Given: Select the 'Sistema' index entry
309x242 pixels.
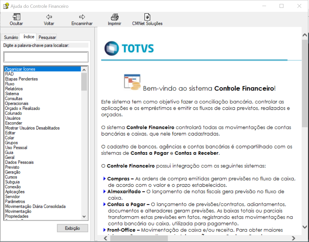Looking at the screenshot, I should 43,93.
